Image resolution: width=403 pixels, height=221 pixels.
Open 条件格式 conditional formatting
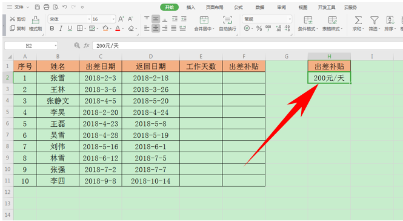click(308, 24)
